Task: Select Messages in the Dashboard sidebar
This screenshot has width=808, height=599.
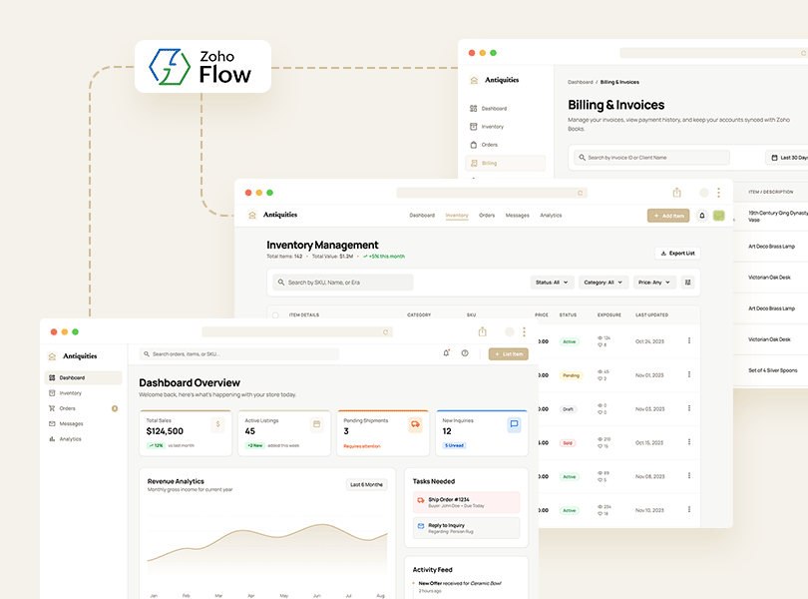Action: [x=71, y=423]
